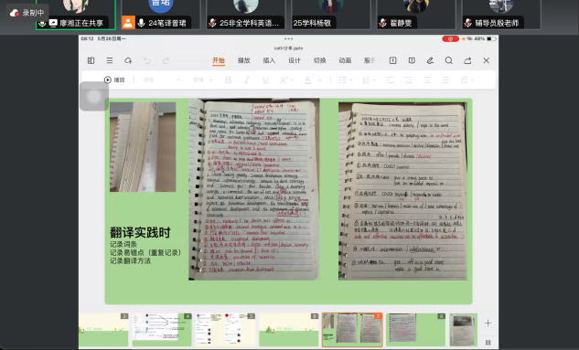Image resolution: width=579 pixels, height=350 pixels.
Task: Select slide 8 thumbnail in filmstrip
Action: 416,330
